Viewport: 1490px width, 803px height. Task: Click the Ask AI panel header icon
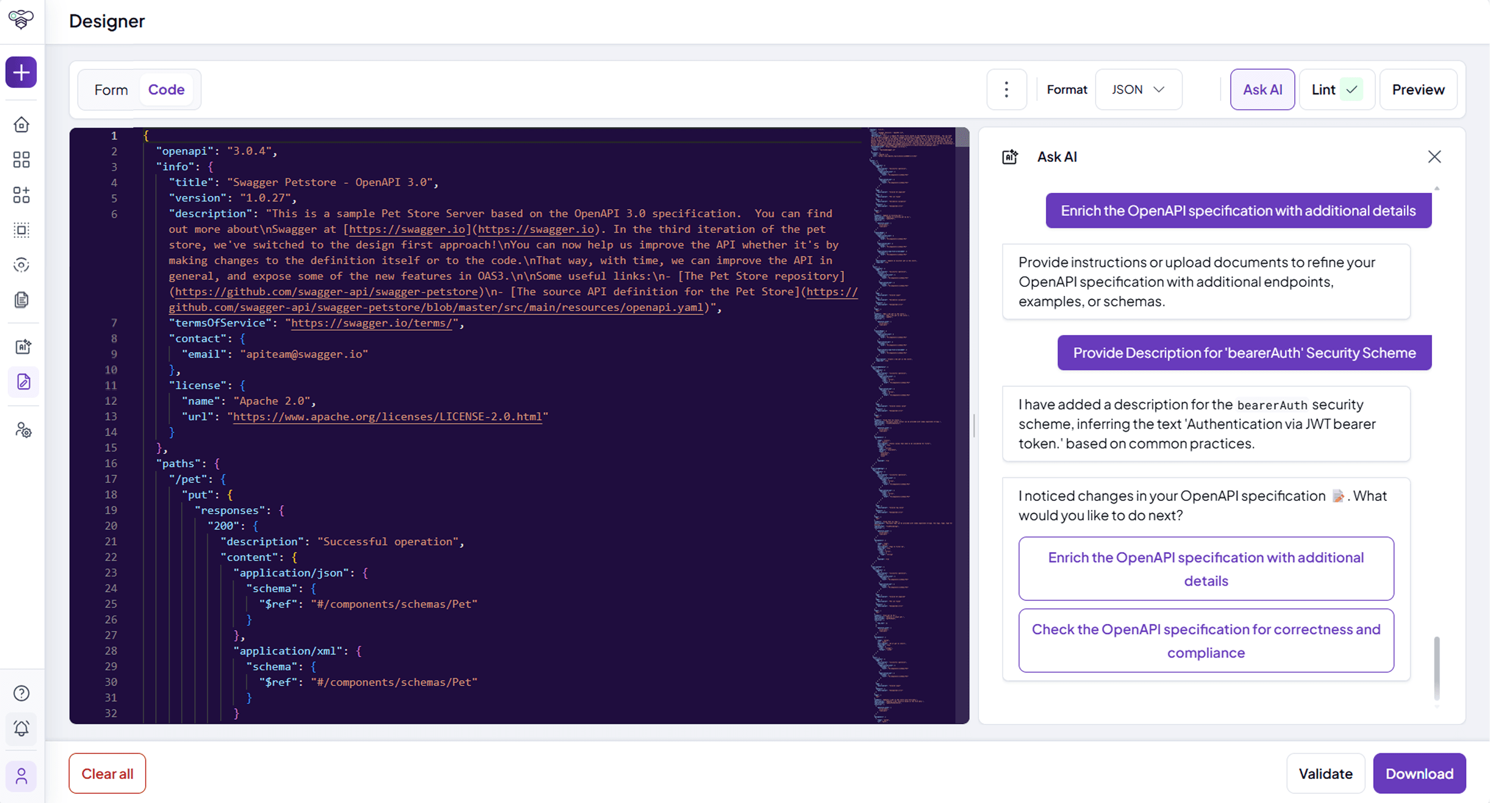(x=1010, y=157)
